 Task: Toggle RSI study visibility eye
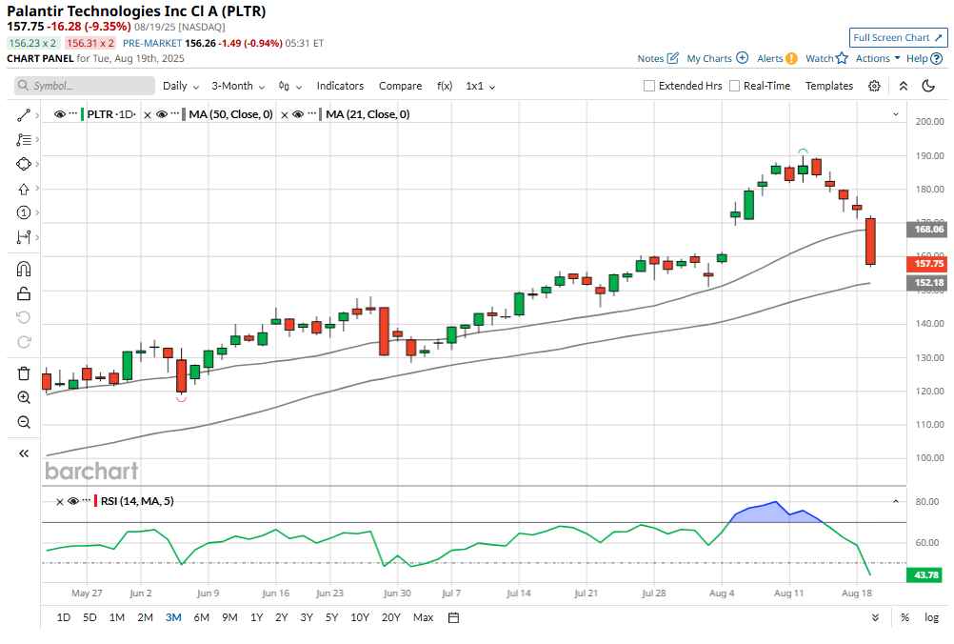click(x=73, y=501)
